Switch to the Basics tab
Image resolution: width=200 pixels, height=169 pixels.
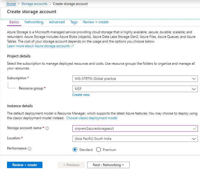coord(14,22)
